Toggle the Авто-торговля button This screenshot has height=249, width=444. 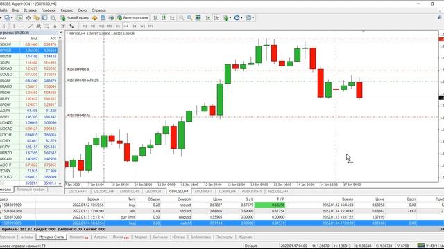[x=133, y=18]
